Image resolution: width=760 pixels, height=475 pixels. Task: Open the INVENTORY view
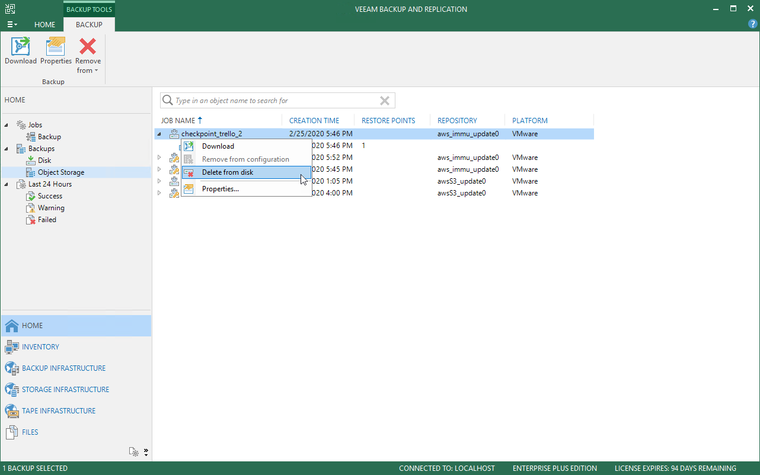pyautogui.click(x=76, y=347)
